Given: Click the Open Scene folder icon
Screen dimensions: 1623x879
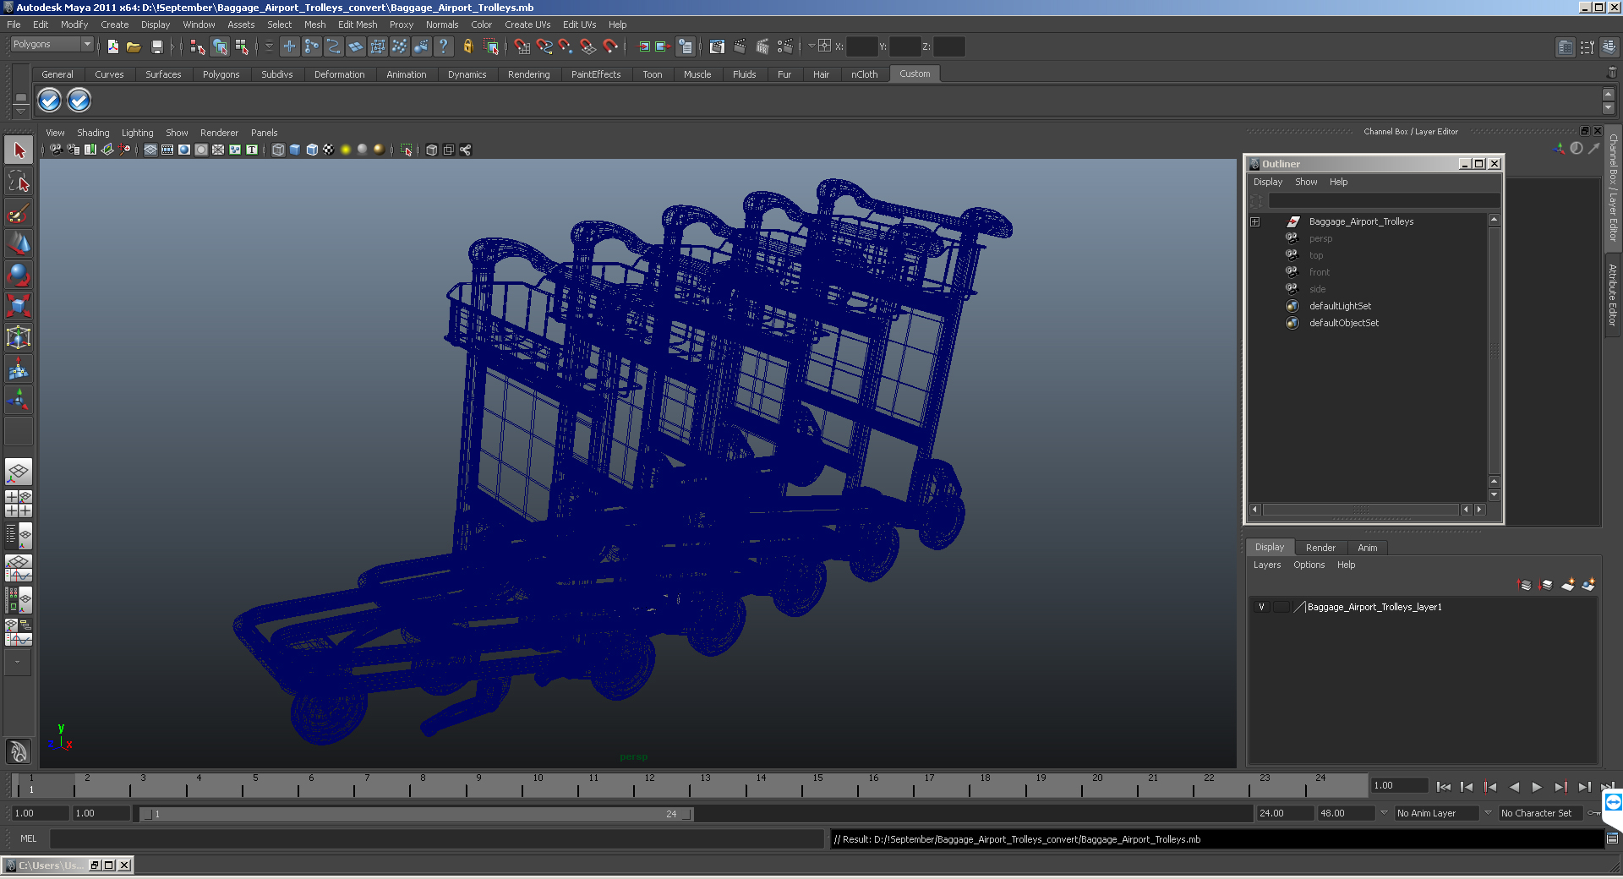Looking at the screenshot, I should [x=134, y=46].
